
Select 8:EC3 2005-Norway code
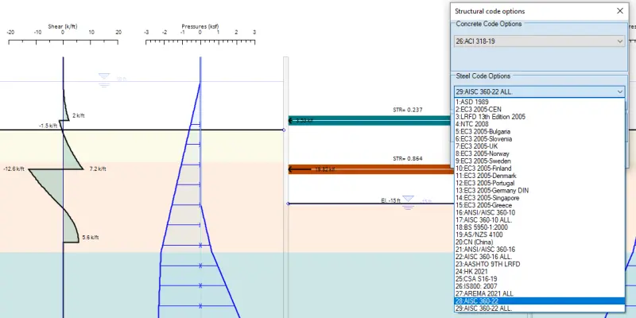pos(539,153)
